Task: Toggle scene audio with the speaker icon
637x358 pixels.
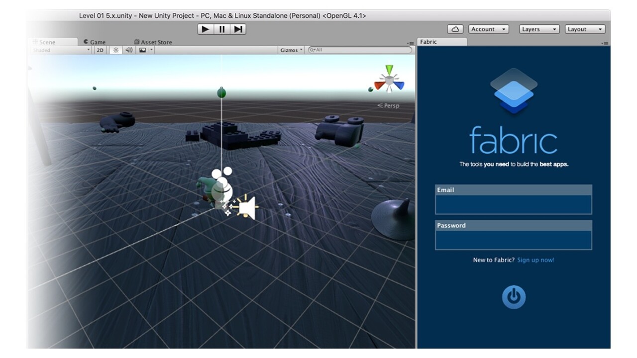Action: point(129,50)
